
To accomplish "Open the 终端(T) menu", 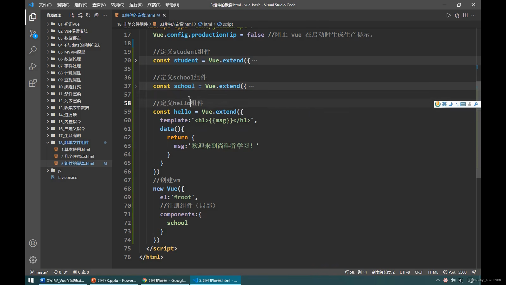I will [154, 5].
